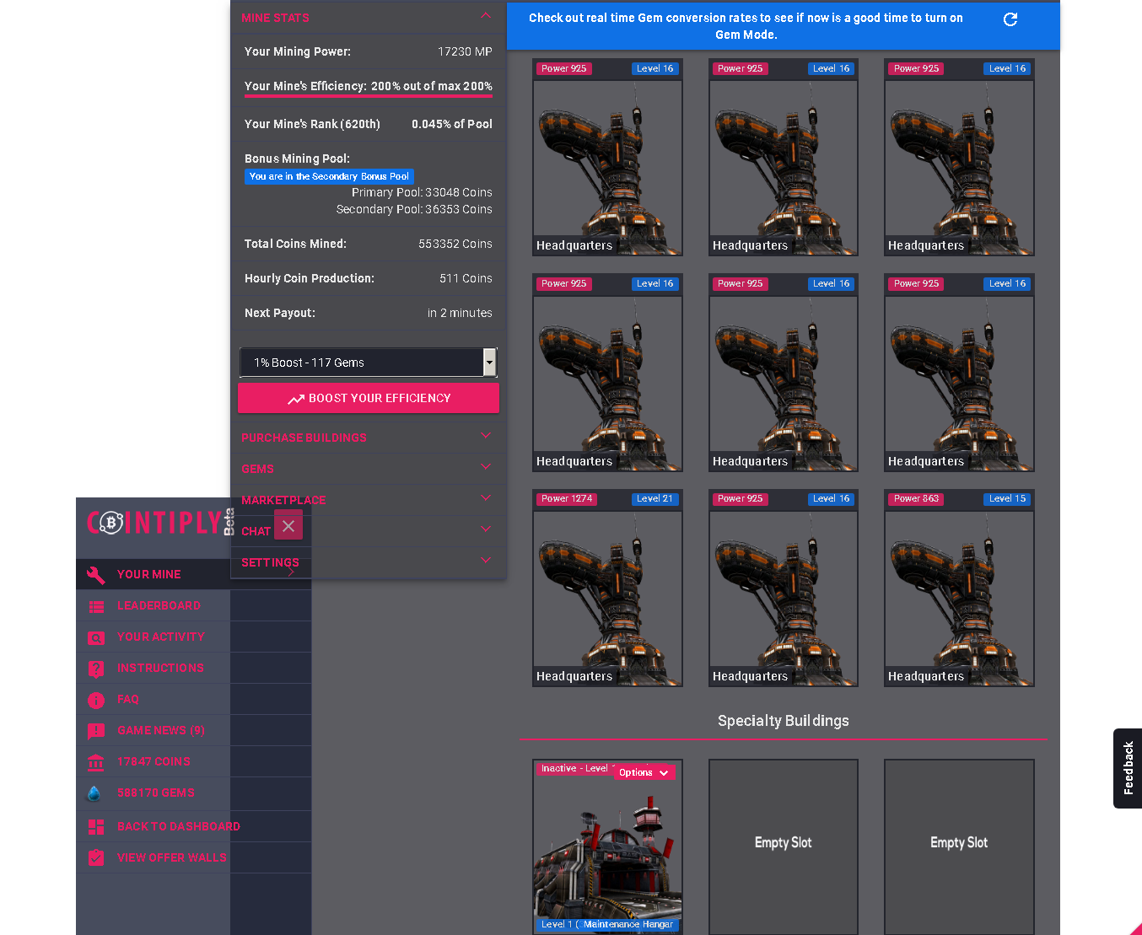Expand the Purchase Buildings section
The width and height of the screenshot is (1142, 935).
(485, 436)
